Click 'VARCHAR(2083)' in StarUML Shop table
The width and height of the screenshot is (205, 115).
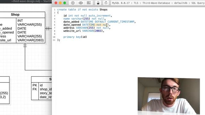pos(31,40)
